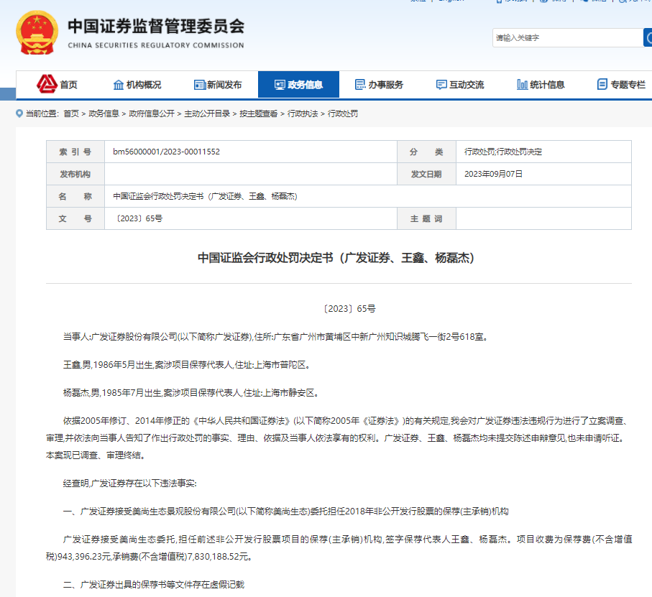This screenshot has height=597, width=652.
Task: Open 政府信息公开 breadcrumb link
Action: [152, 114]
